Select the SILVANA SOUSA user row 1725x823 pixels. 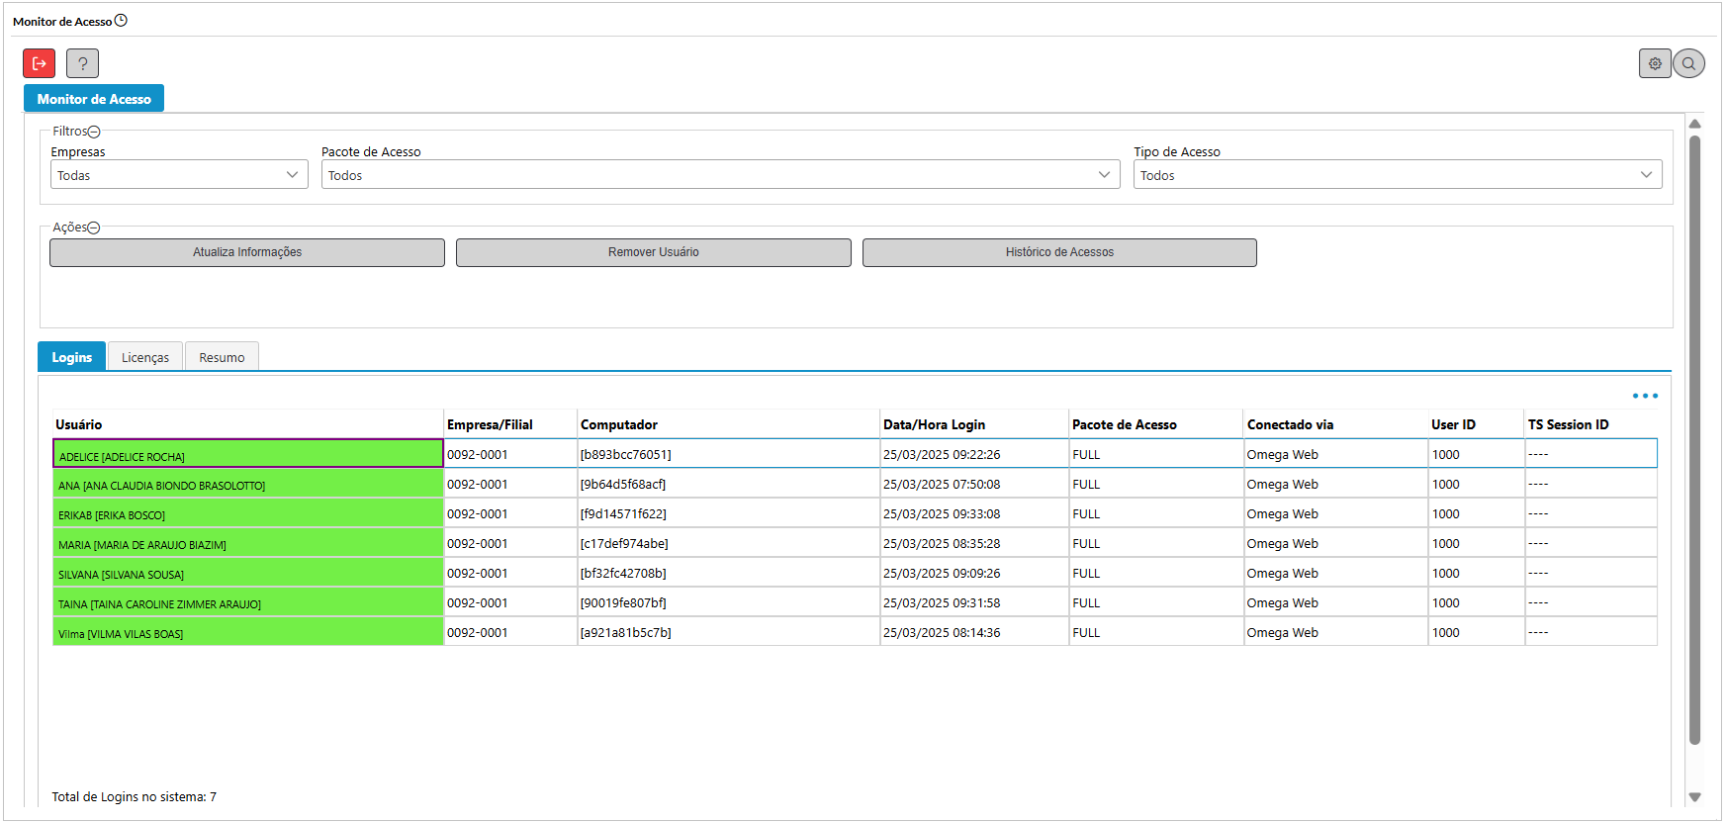click(x=247, y=574)
